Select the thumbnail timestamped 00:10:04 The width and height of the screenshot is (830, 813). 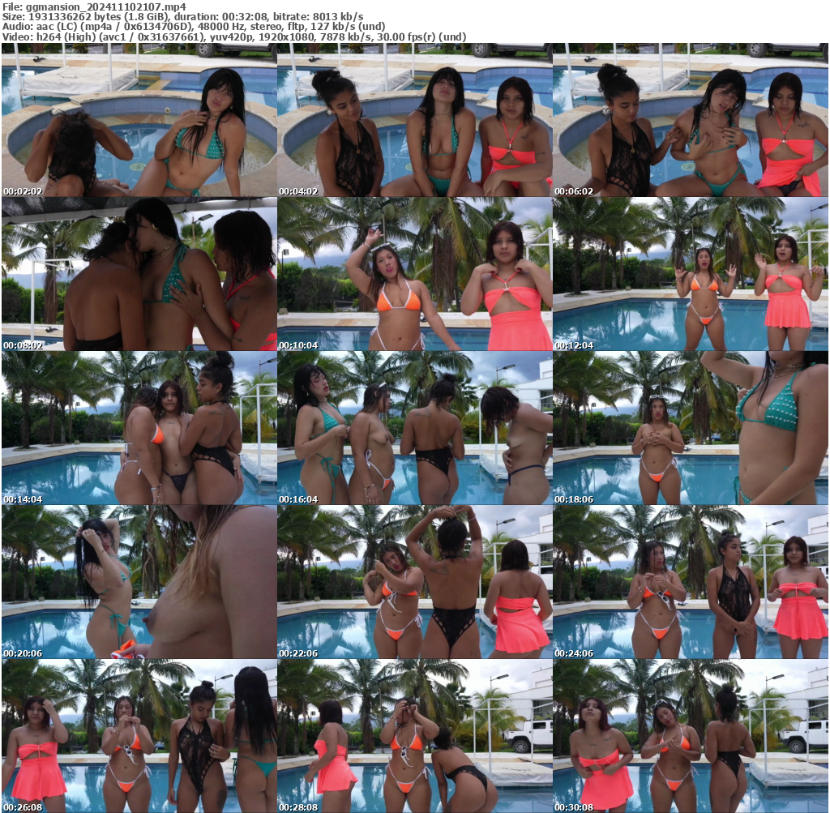click(x=414, y=274)
